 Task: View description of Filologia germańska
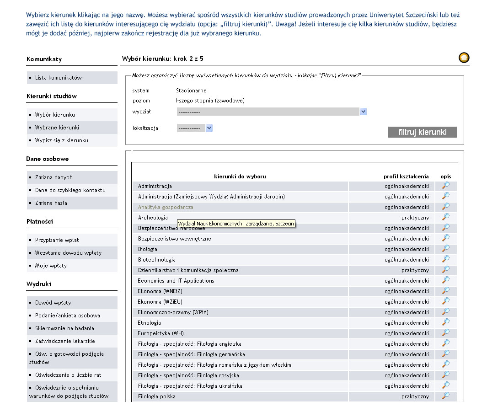coord(445,354)
